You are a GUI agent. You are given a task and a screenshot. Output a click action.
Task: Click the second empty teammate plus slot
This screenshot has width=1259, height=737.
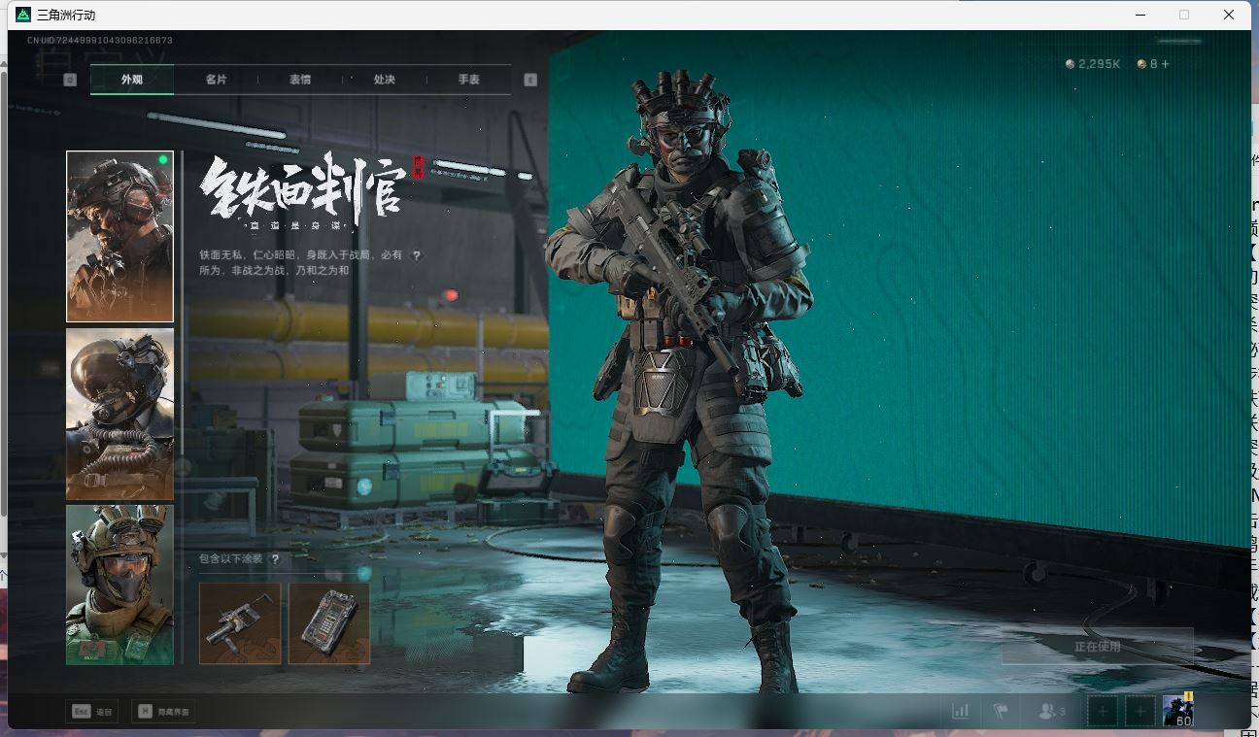tap(1140, 711)
